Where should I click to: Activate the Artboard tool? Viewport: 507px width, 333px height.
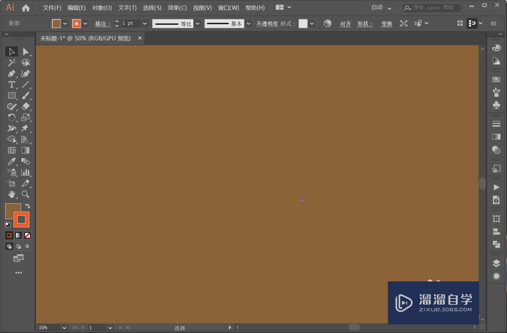[12, 183]
